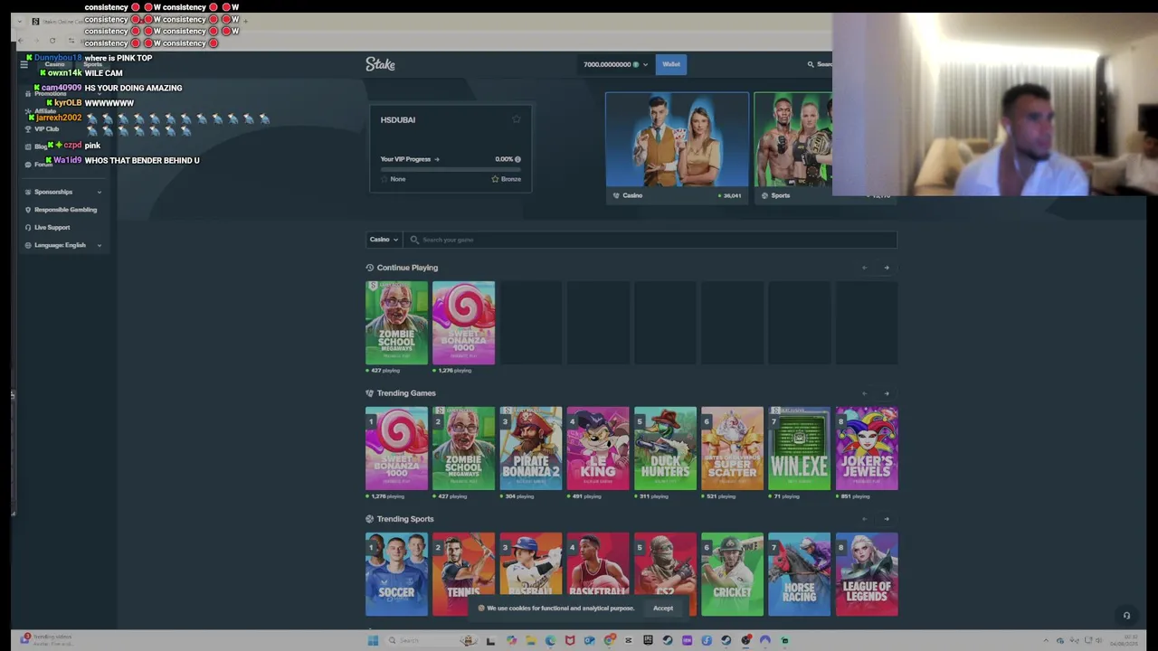1158x651 pixels.
Task: Open the Soccer trending sport tile
Action: coord(396,574)
